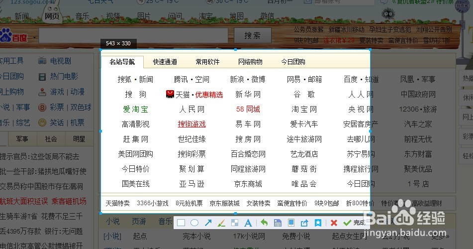Open the 谷歌 link

304,94
